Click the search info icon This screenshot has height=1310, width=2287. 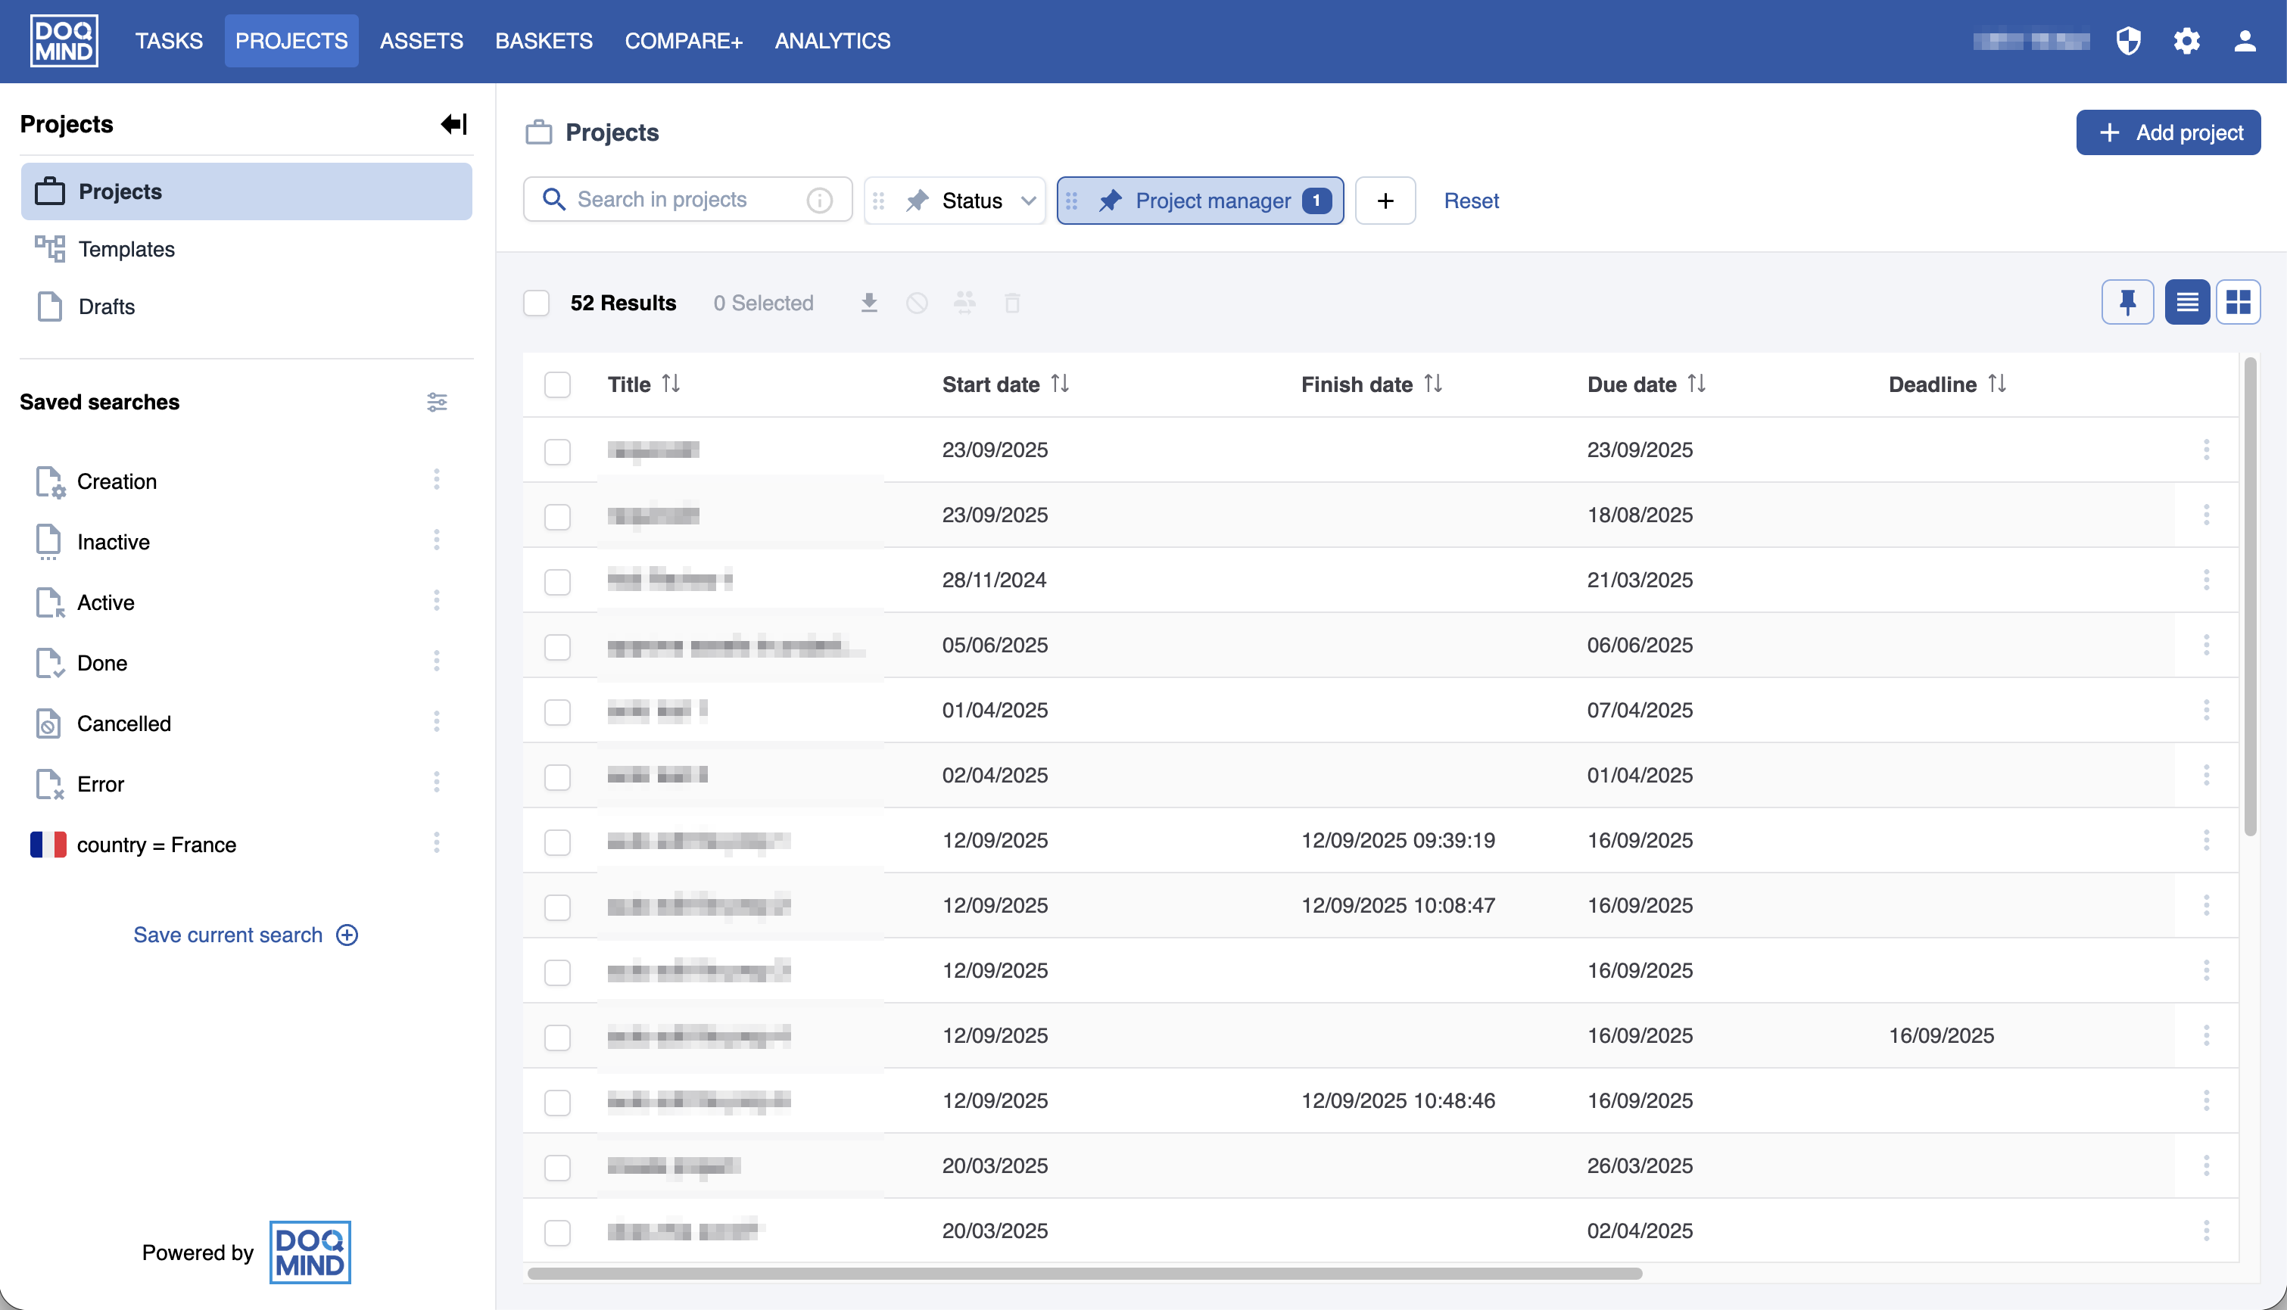pyautogui.click(x=819, y=200)
